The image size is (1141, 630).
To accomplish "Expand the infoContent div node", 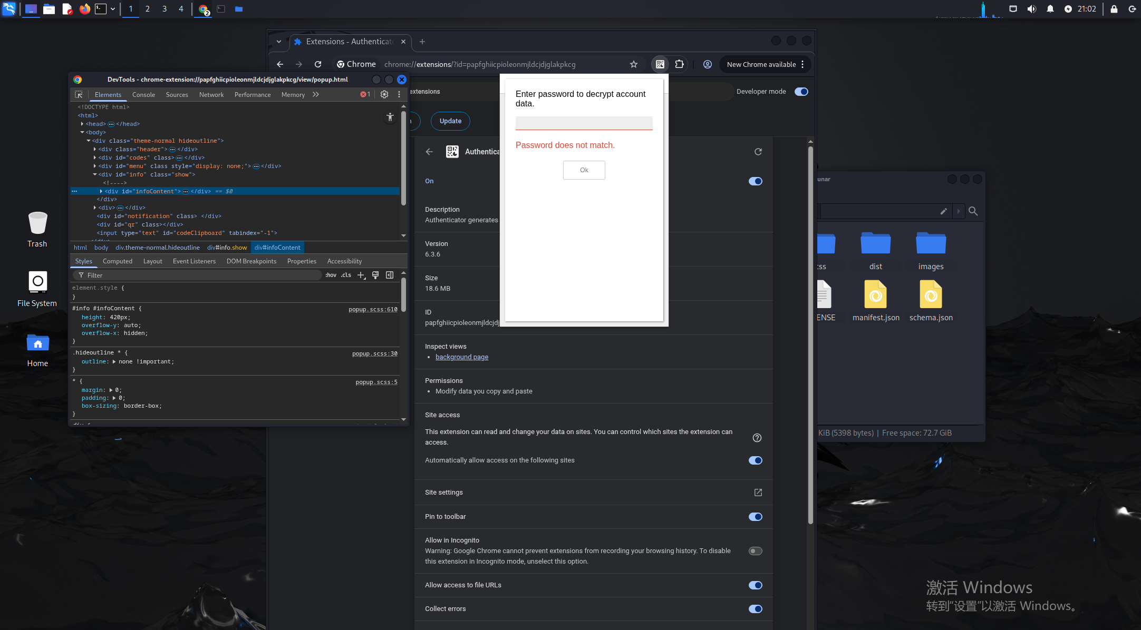I will tap(101, 191).
